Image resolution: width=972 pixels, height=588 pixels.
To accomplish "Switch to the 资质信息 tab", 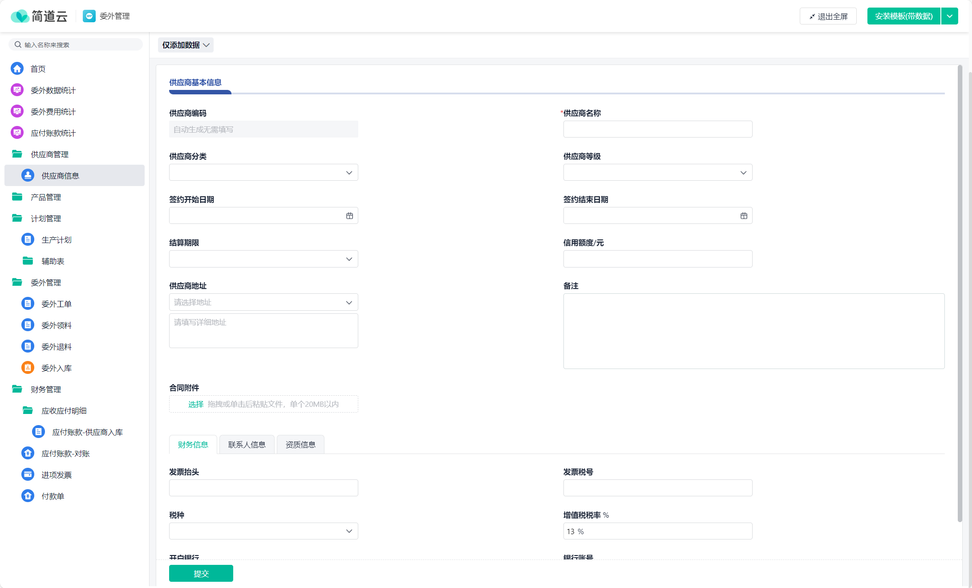I will [300, 445].
